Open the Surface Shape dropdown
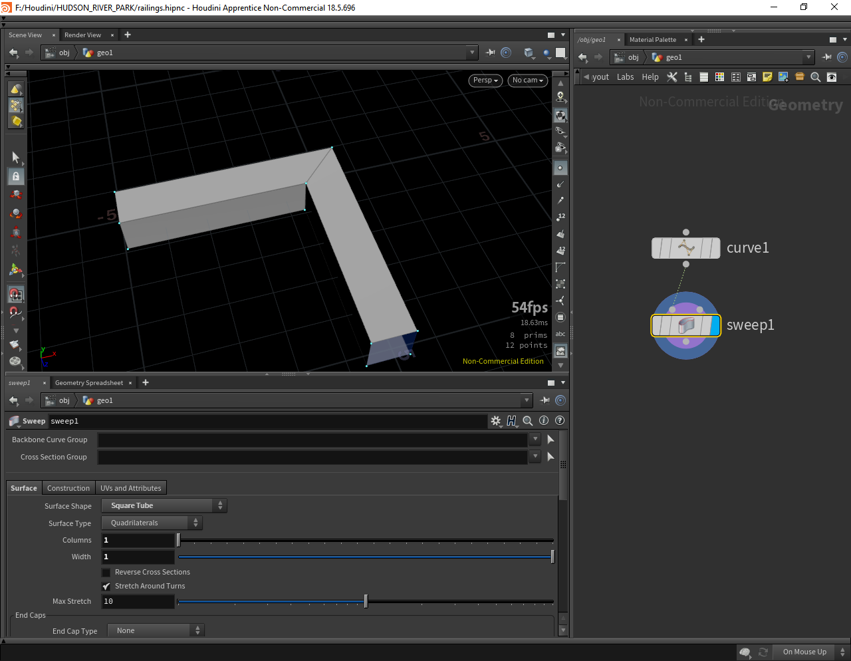The height and width of the screenshot is (661, 851). [164, 506]
